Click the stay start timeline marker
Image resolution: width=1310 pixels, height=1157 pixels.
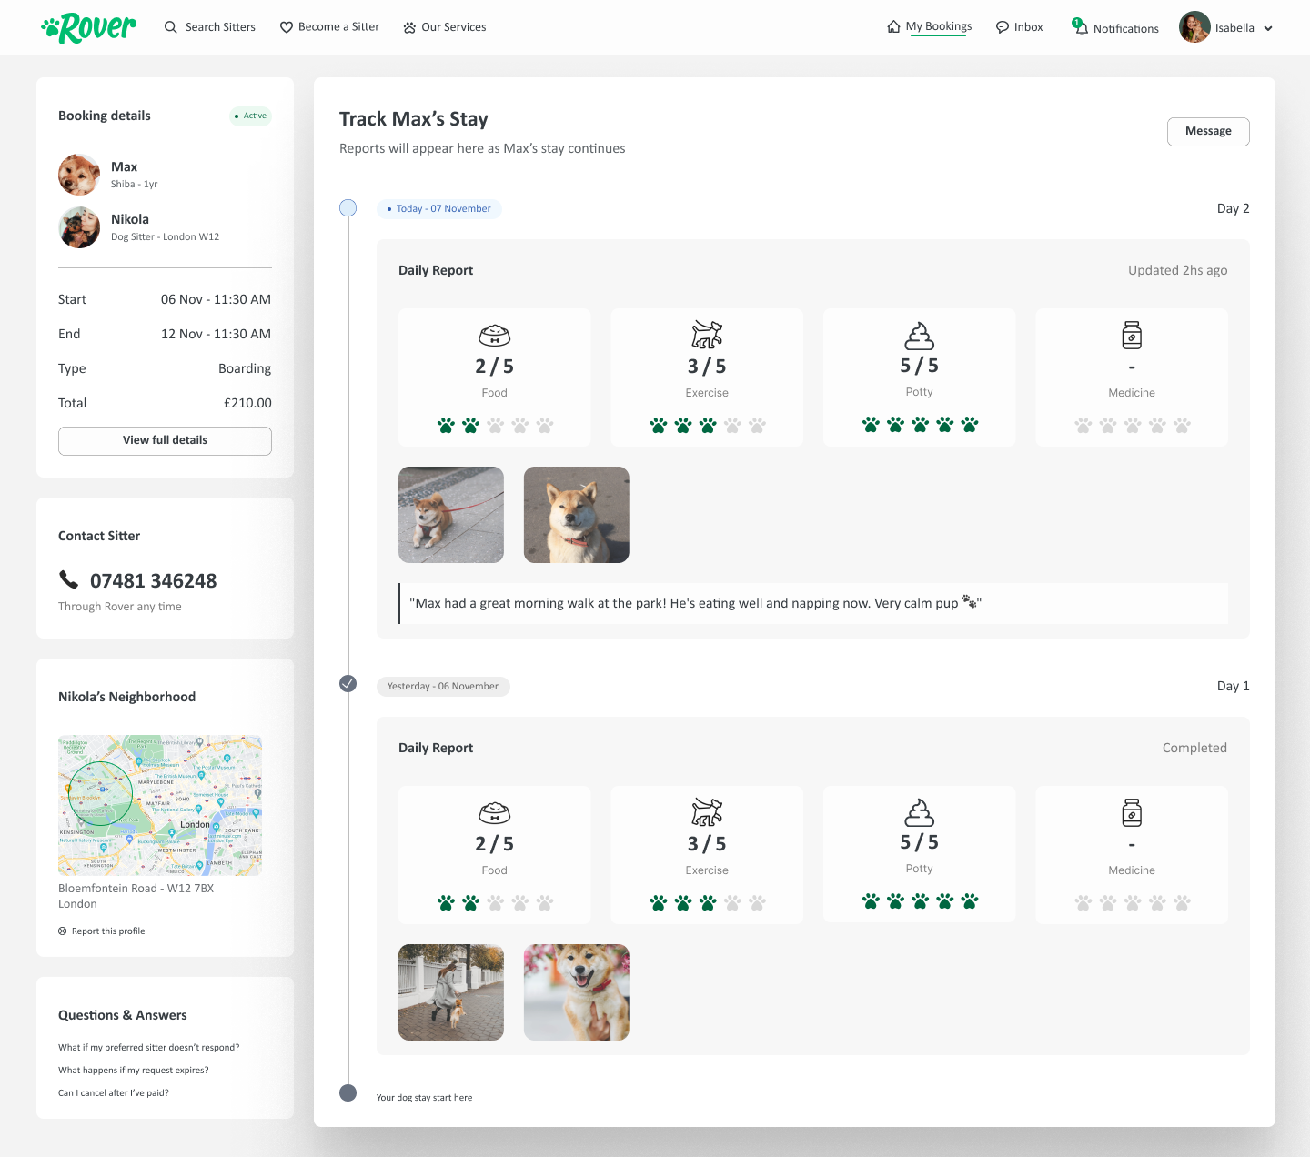click(348, 1092)
